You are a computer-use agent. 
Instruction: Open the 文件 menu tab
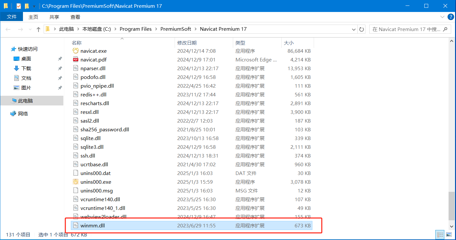pos(12,17)
